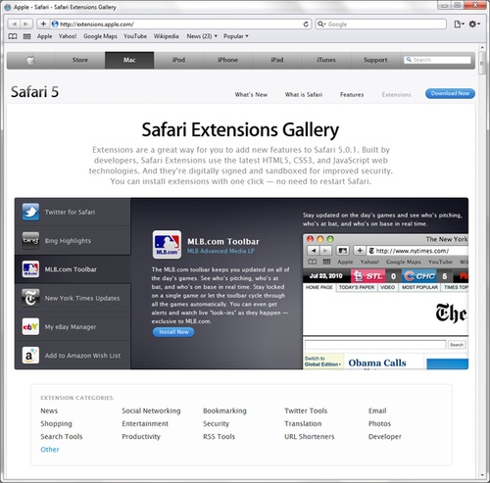490x483 pixels.
Task: Reload the page with the refresh icon
Action: 306,24
